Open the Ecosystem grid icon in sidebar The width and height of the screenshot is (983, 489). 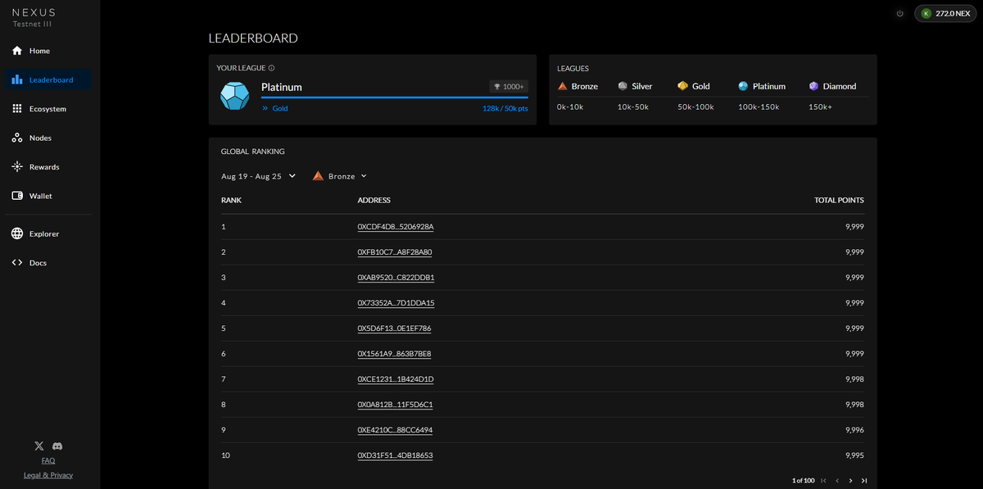(x=17, y=109)
